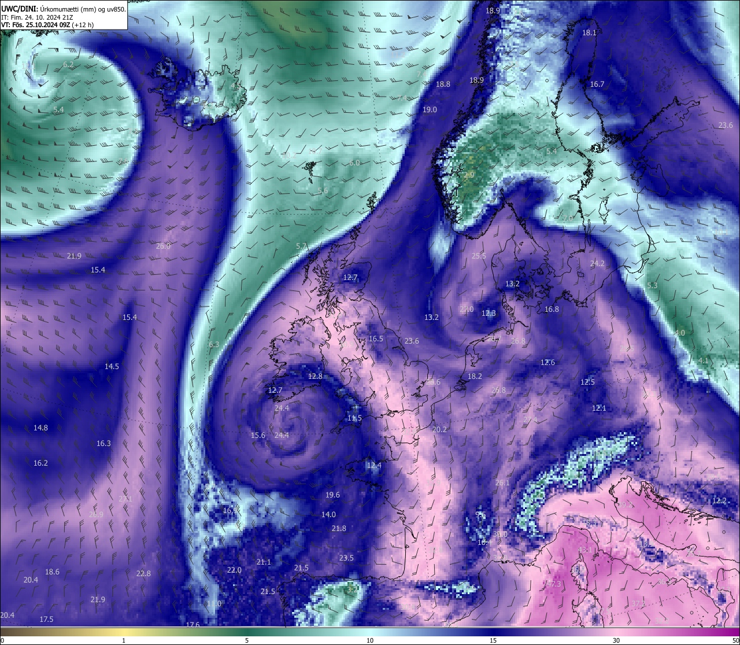740x645 pixels.
Task: Click the 19.6 value in Biscay
Action: (x=332, y=495)
